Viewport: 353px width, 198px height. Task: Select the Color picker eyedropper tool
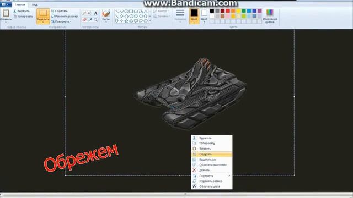(x=90, y=20)
